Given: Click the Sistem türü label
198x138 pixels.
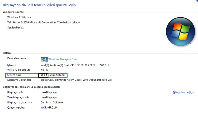Looking at the screenshot, I should coord(14,75).
